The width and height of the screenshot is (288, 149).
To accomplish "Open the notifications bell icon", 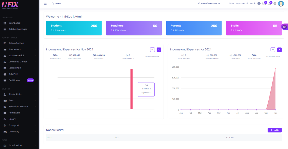I will coord(270,4).
